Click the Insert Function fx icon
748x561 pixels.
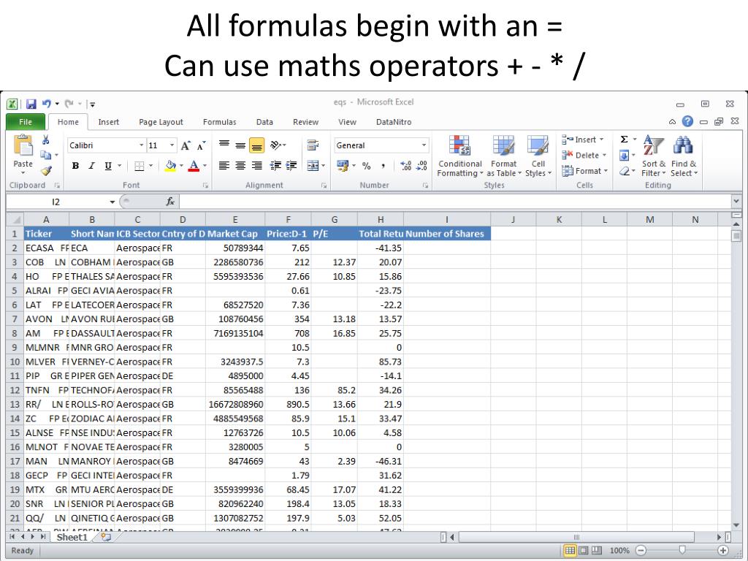(x=170, y=202)
